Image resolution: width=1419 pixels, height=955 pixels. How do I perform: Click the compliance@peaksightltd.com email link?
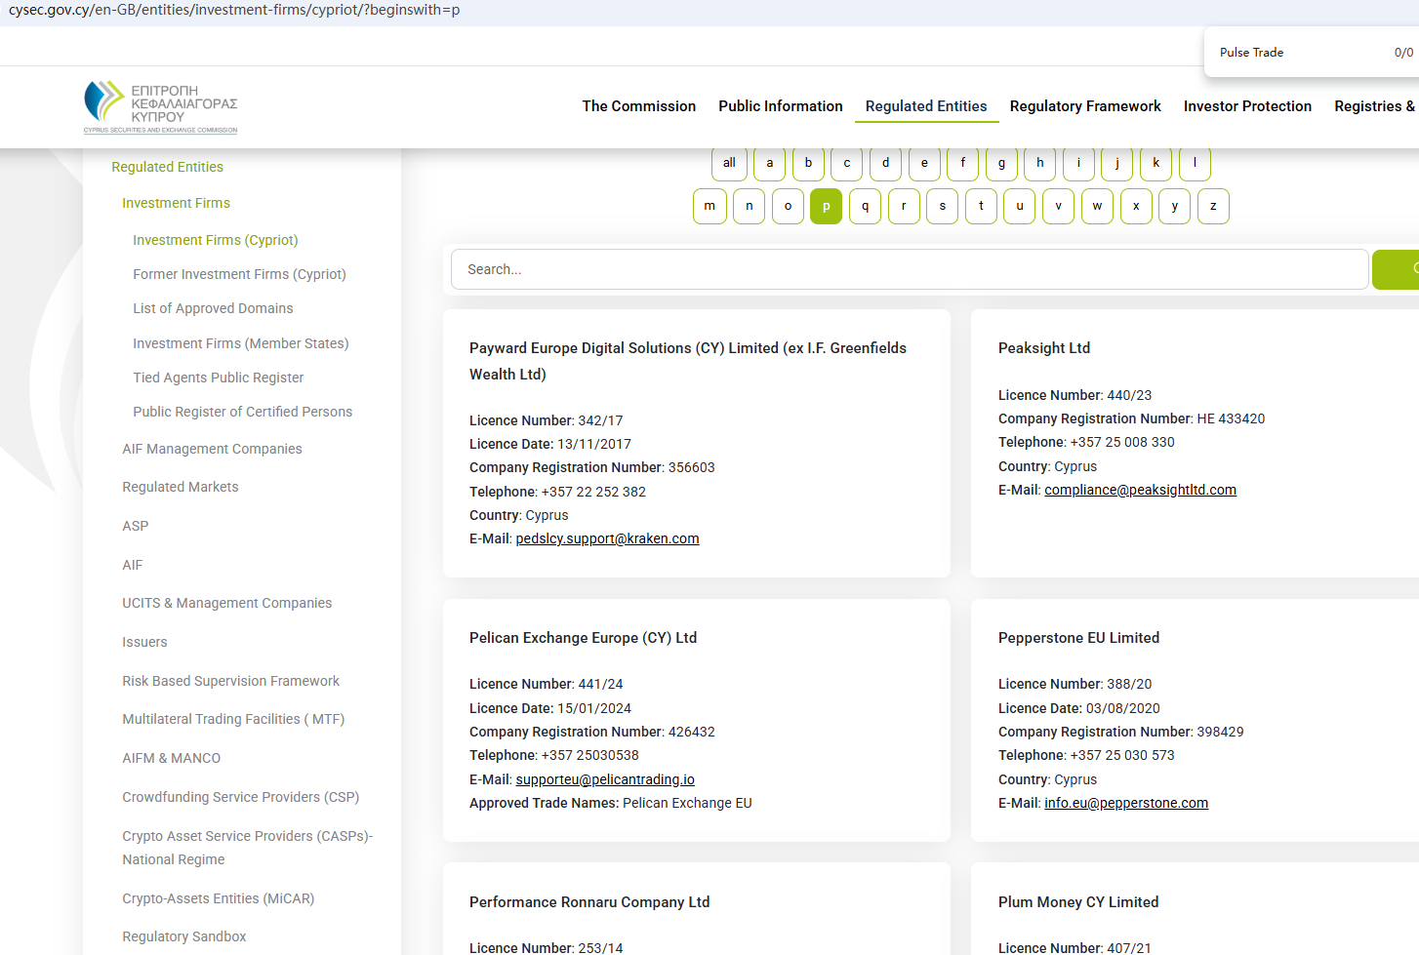click(x=1140, y=490)
